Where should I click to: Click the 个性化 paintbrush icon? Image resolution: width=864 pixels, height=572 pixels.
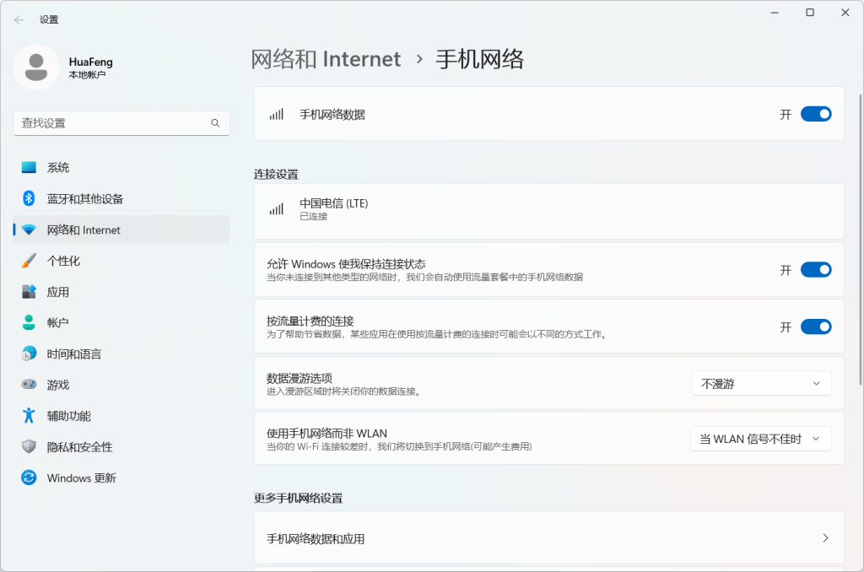[x=30, y=261]
